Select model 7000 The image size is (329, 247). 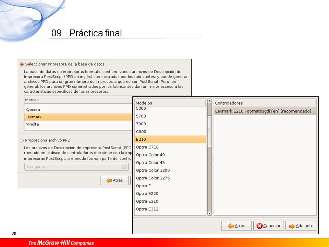(x=170, y=124)
